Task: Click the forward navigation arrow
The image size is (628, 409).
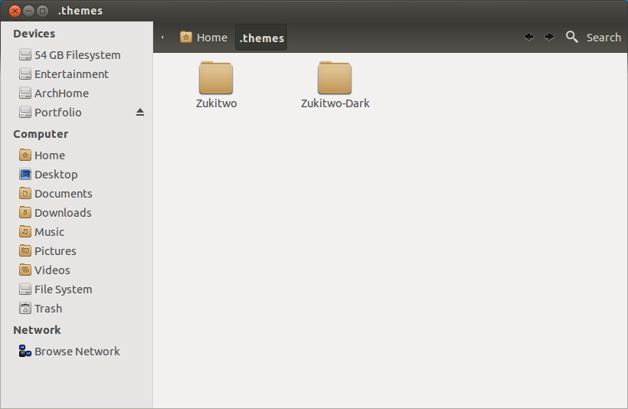Action: click(x=549, y=37)
